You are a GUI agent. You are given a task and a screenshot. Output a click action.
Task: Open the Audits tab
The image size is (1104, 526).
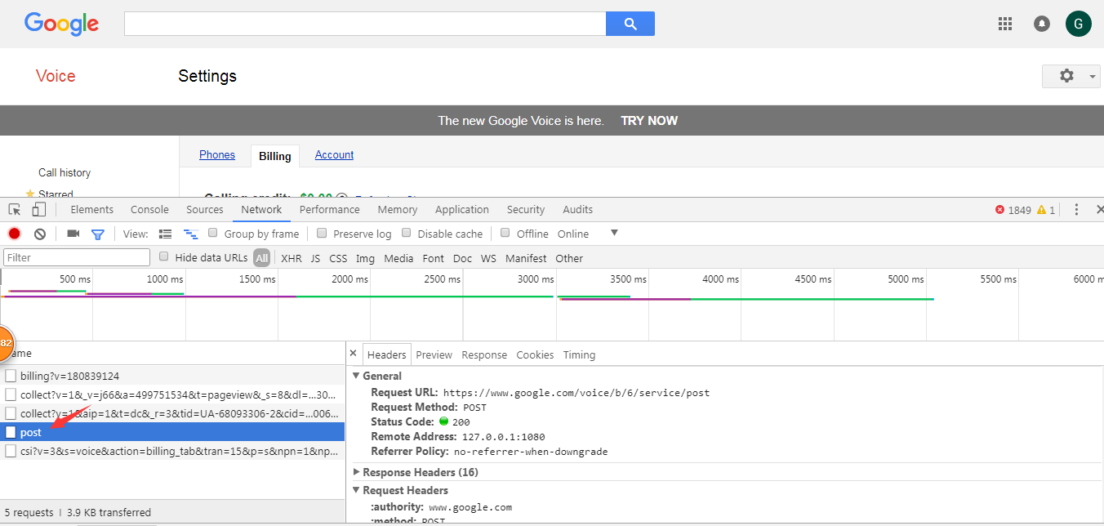[578, 210]
